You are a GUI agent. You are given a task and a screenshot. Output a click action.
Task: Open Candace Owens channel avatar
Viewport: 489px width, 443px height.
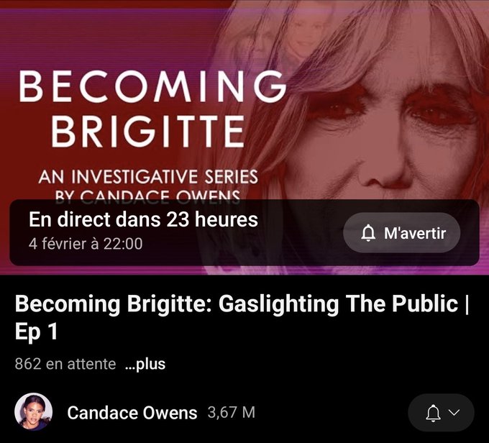pyautogui.click(x=33, y=412)
